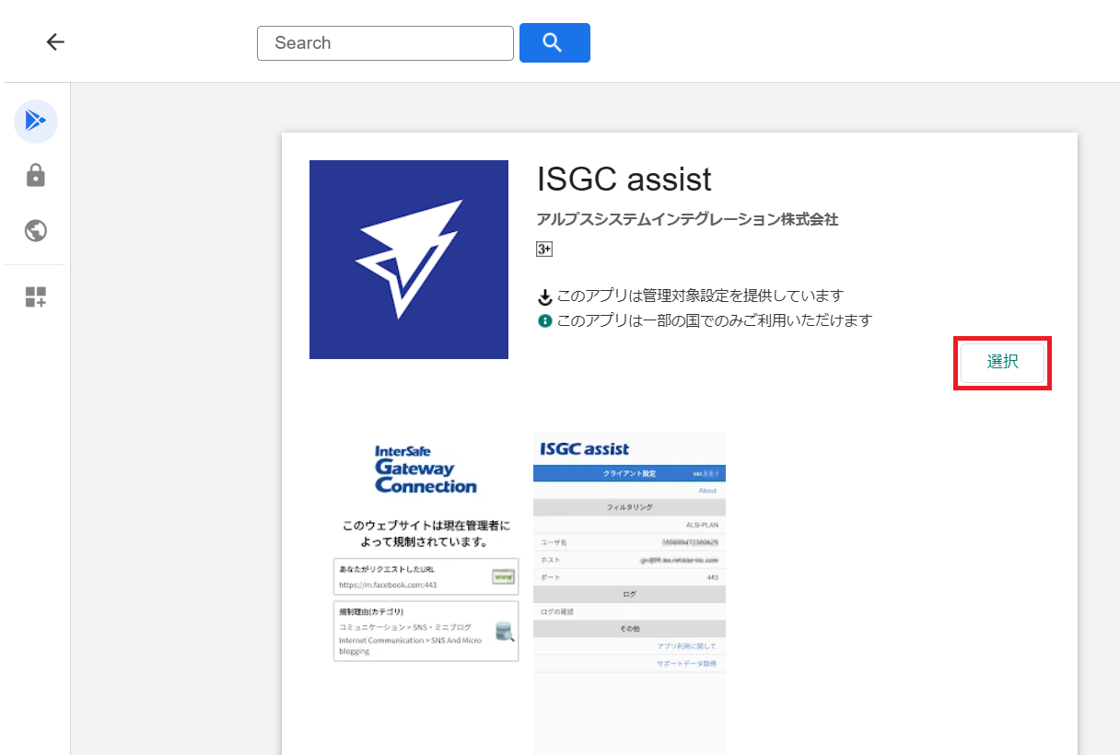Click the blue magnifier search button
The image size is (1120, 755).
[554, 42]
